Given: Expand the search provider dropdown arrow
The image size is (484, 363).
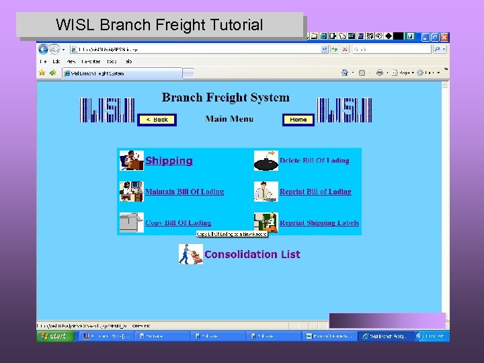Looking at the screenshot, I should click(x=444, y=49).
